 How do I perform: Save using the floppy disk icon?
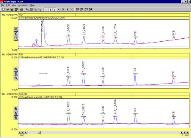12,9
